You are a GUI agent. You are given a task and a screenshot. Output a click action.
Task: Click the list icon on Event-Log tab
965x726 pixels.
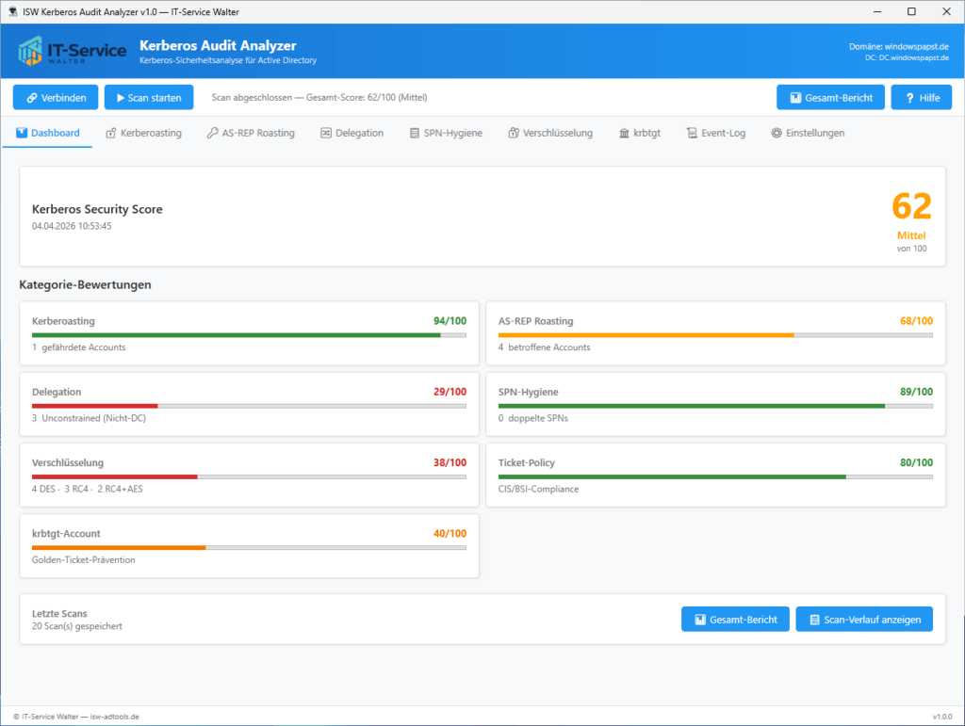click(692, 133)
